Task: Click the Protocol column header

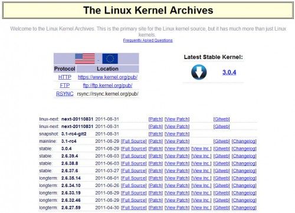Action: point(65,69)
